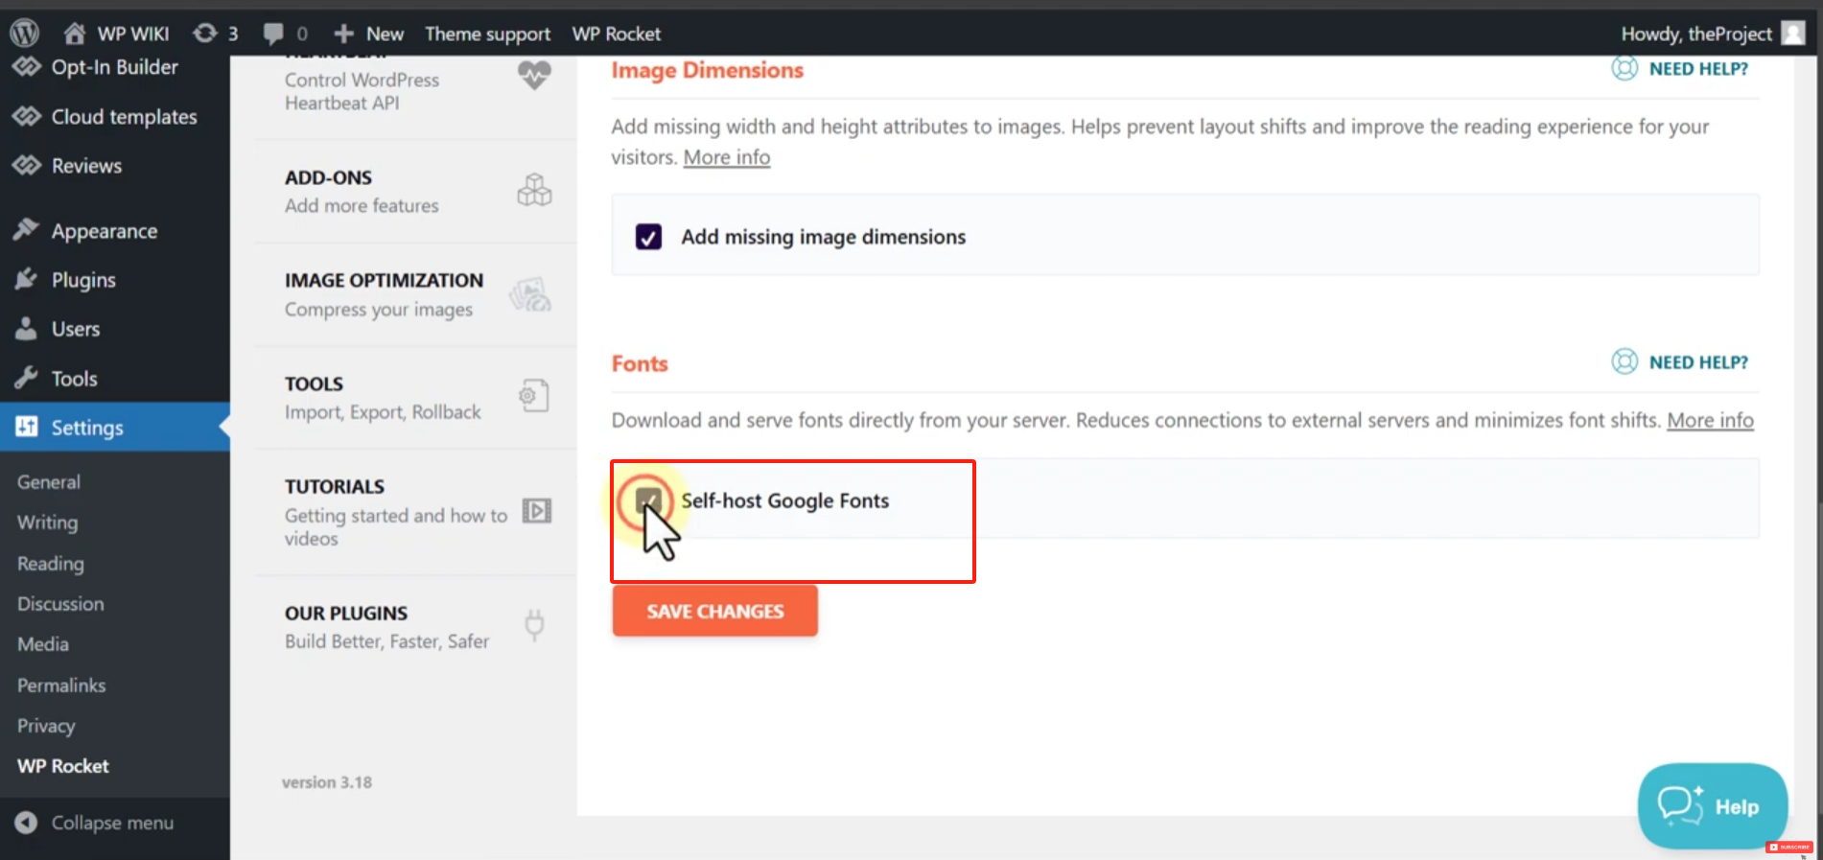Collapse the admin sidebar menu
The width and height of the screenshot is (1823, 860).
(94, 823)
